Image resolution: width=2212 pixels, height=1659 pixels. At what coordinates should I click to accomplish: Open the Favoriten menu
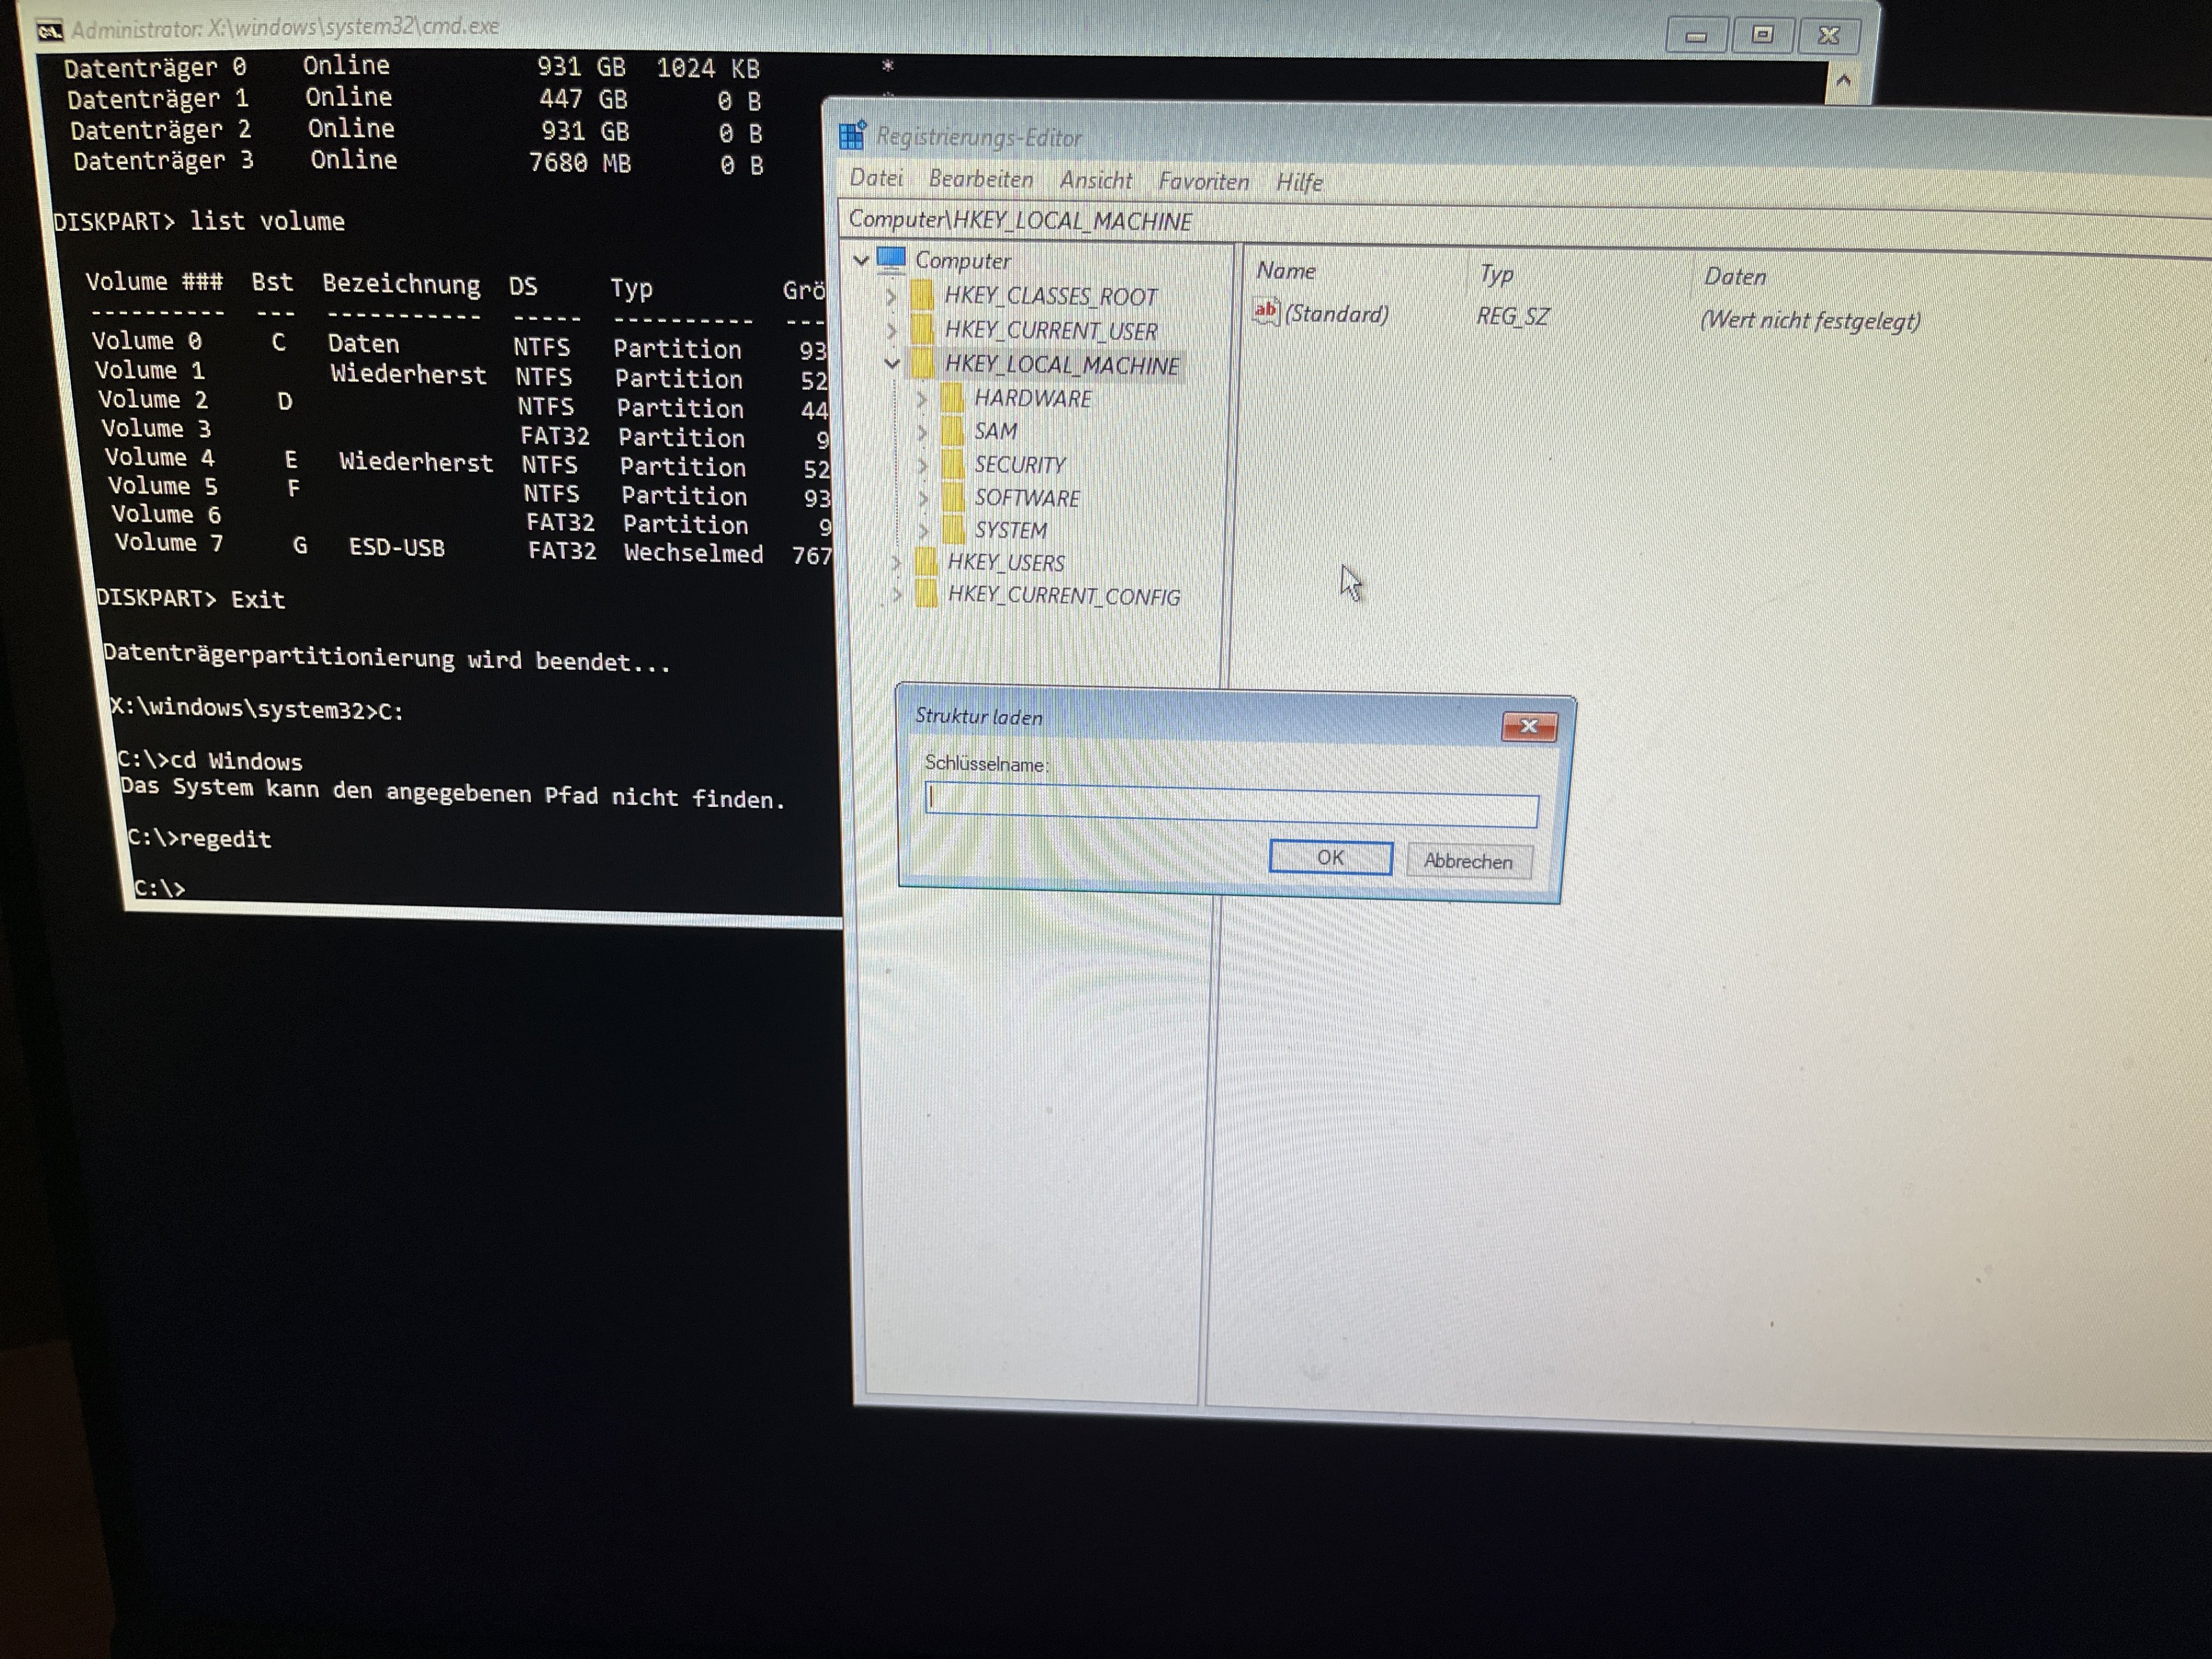coord(1203,181)
